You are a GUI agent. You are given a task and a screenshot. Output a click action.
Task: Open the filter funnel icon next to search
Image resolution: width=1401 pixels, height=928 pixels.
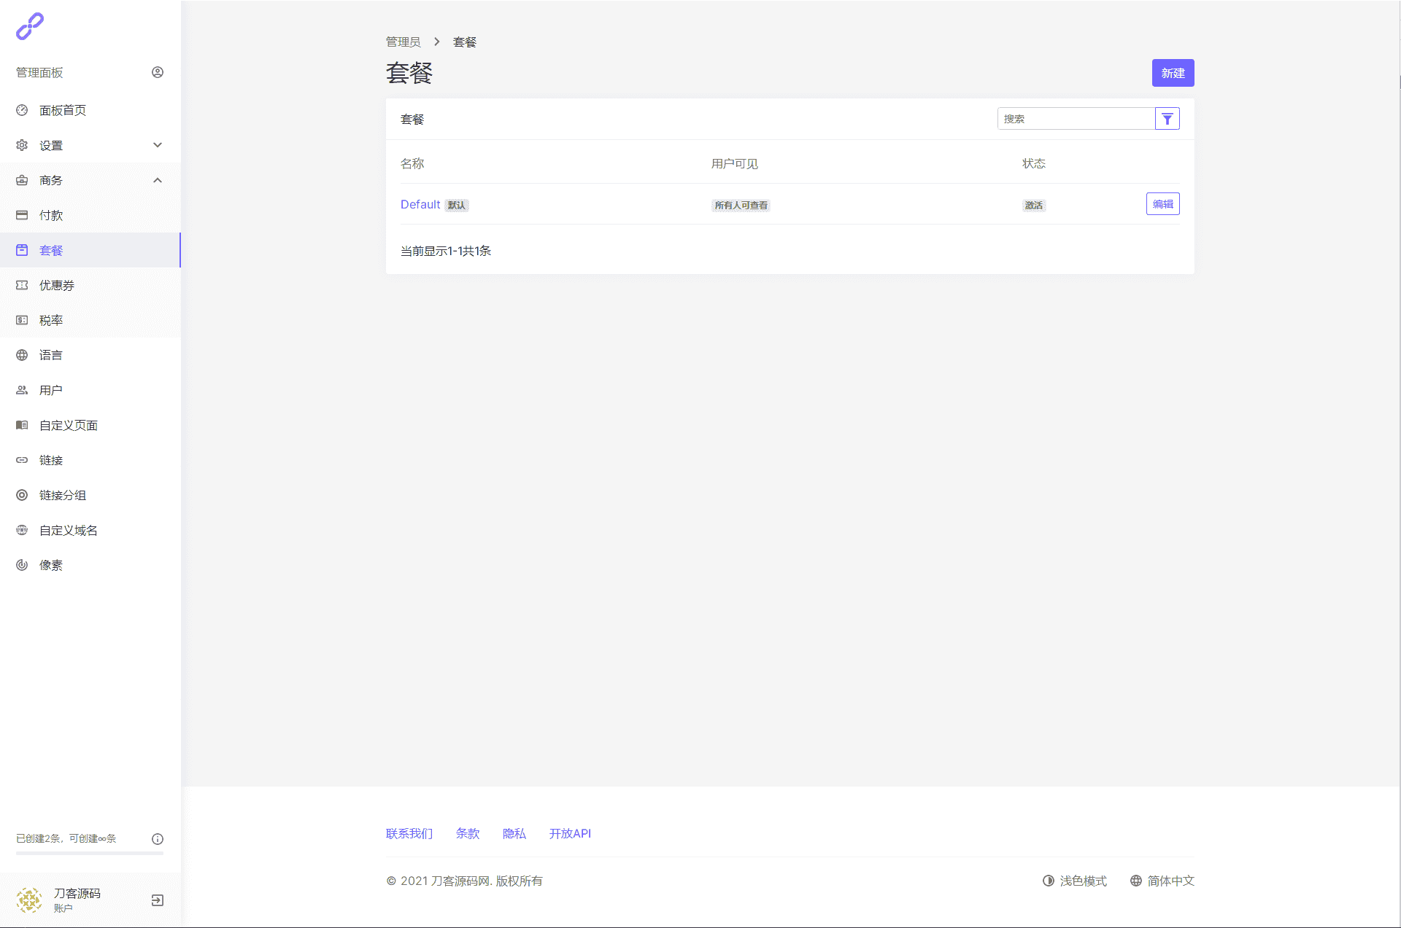(x=1167, y=119)
